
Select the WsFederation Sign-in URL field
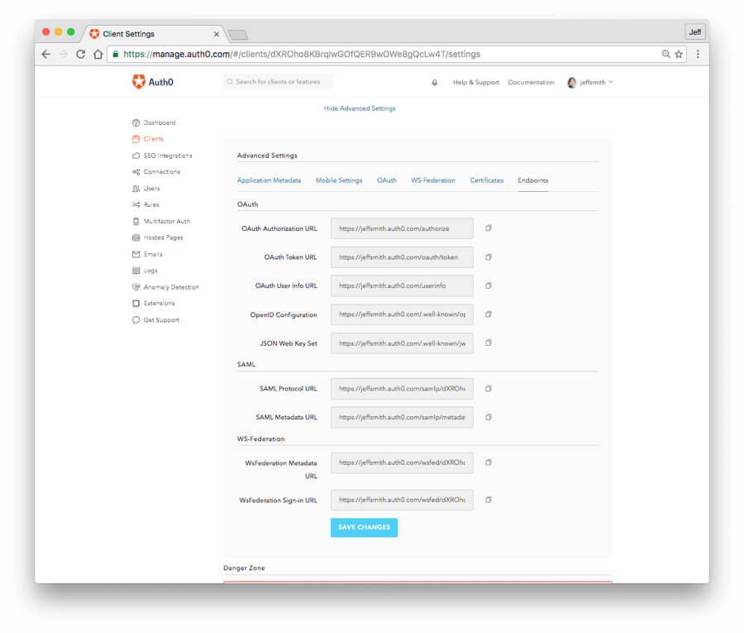pyautogui.click(x=402, y=500)
